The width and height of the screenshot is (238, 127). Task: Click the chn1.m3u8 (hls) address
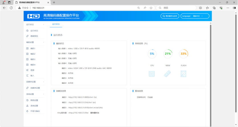point(86,108)
